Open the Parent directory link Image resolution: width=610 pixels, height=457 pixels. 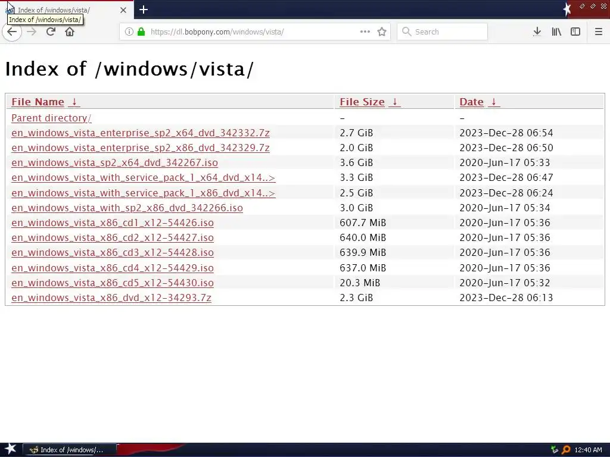(51, 118)
